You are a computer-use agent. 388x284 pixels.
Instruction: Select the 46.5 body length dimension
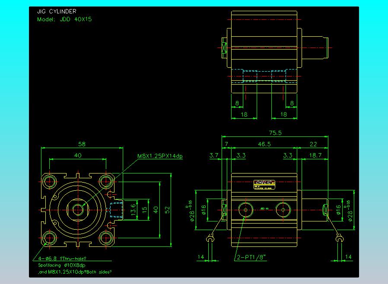tap(264, 144)
